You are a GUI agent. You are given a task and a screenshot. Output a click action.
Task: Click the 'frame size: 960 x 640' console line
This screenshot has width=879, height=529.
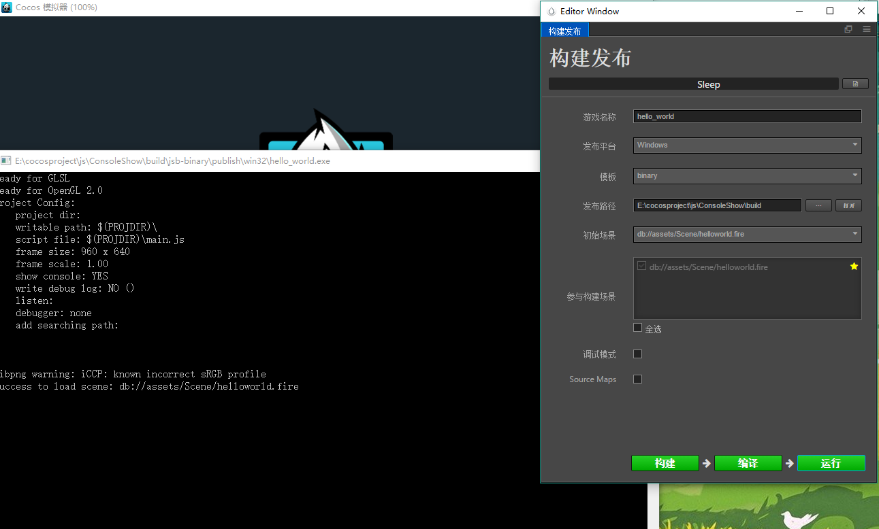pos(73,252)
